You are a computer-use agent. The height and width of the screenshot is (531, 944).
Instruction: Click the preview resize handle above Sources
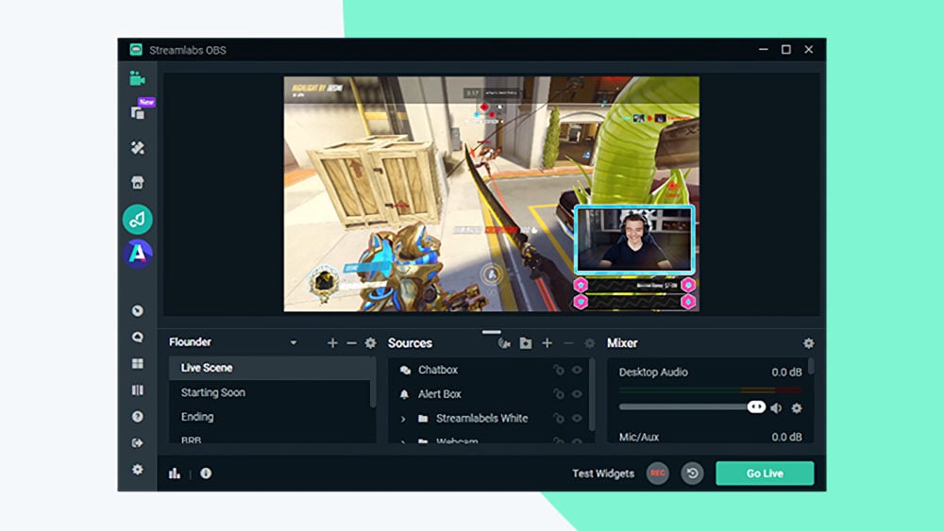[491, 332]
